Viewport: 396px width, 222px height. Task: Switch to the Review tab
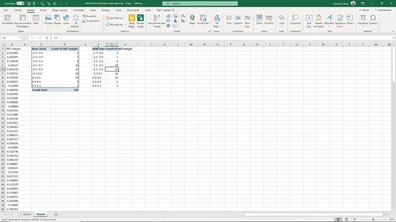(106, 10)
